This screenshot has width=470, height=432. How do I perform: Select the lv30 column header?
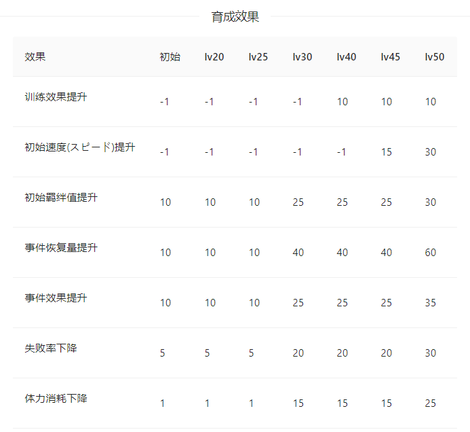[302, 57]
